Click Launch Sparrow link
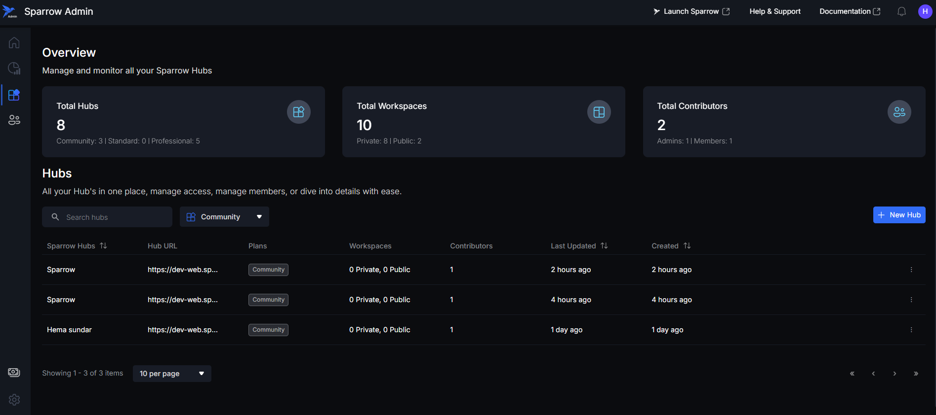Viewport: 936px width, 415px height. [691, 11]
